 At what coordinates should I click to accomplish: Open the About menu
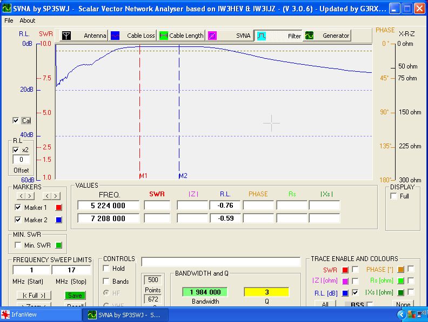(x=27, y=20)
